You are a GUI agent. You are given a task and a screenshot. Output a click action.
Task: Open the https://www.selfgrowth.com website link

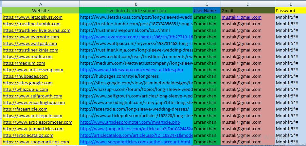[x=32, y=96]
